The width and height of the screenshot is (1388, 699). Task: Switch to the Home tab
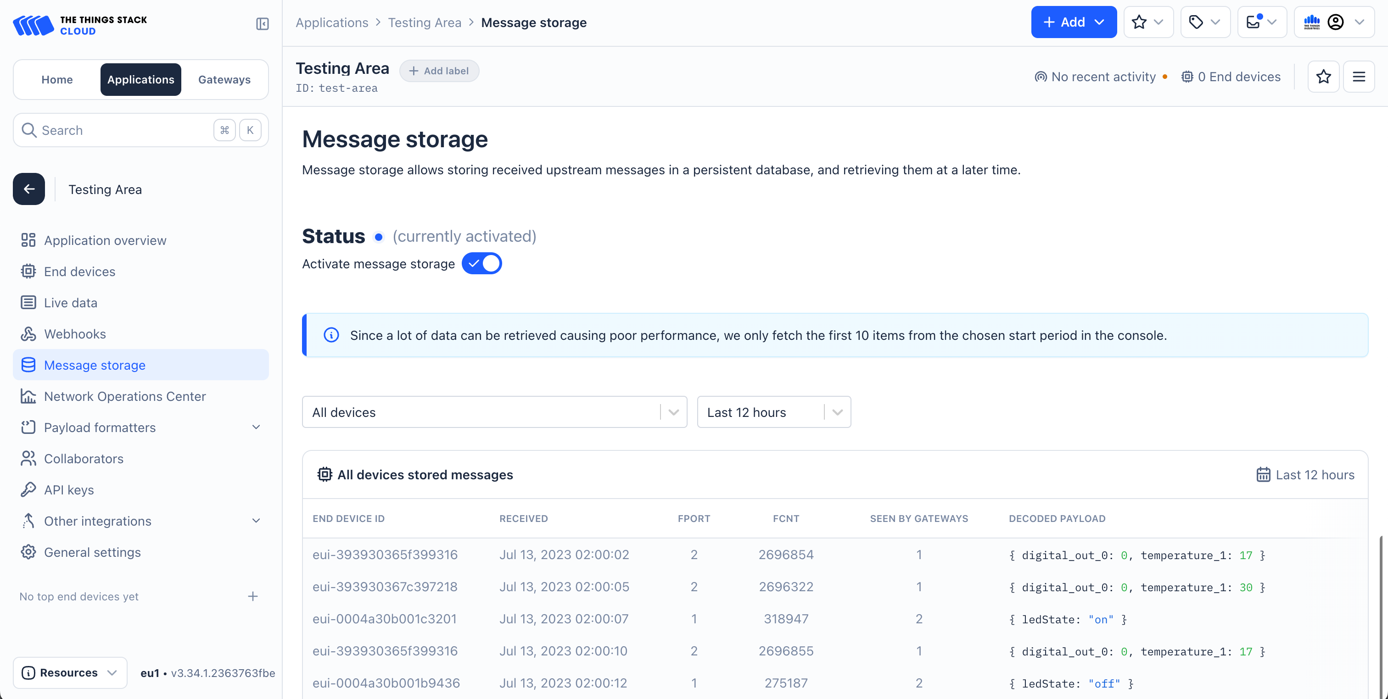(x=56, y=79)
